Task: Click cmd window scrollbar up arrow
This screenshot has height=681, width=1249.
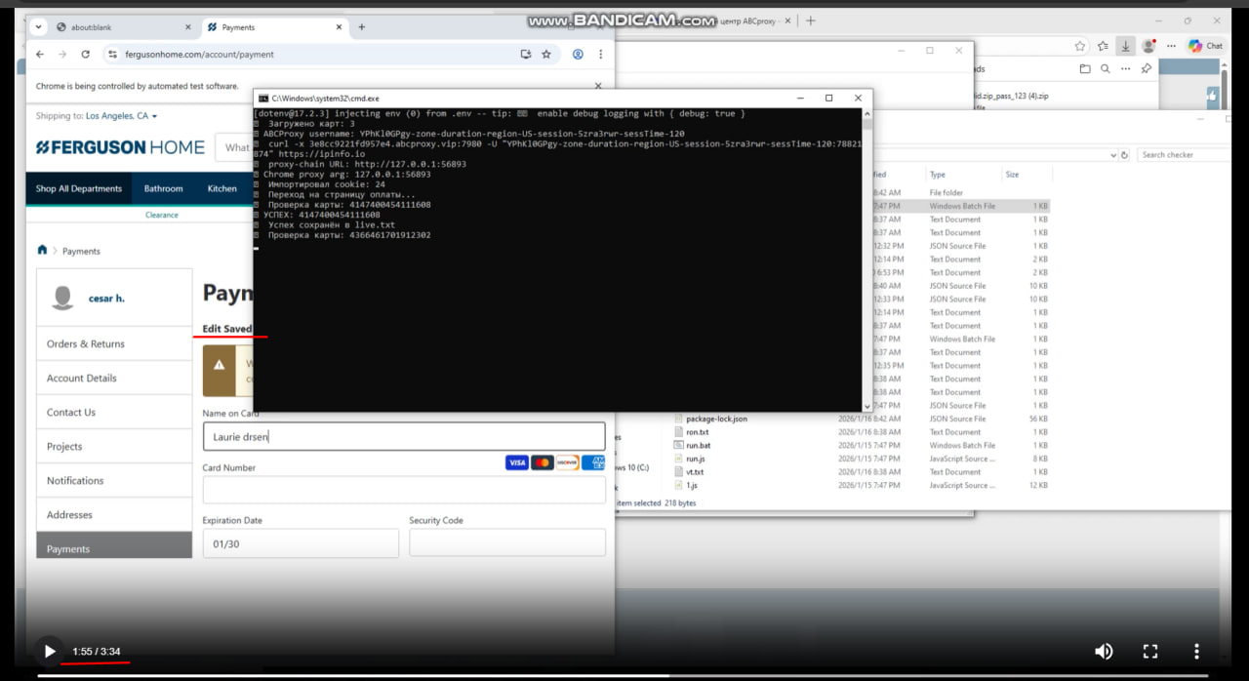Action: (867, 113)
